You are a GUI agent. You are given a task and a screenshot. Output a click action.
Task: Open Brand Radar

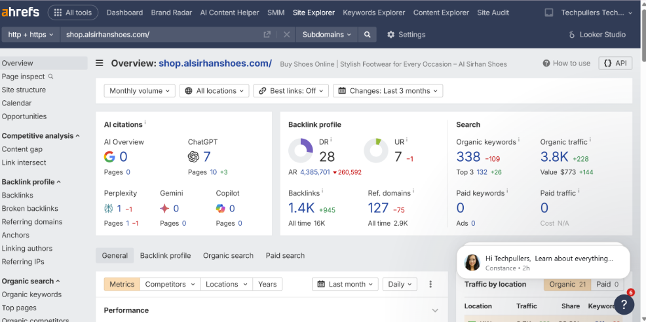(172, 13)
